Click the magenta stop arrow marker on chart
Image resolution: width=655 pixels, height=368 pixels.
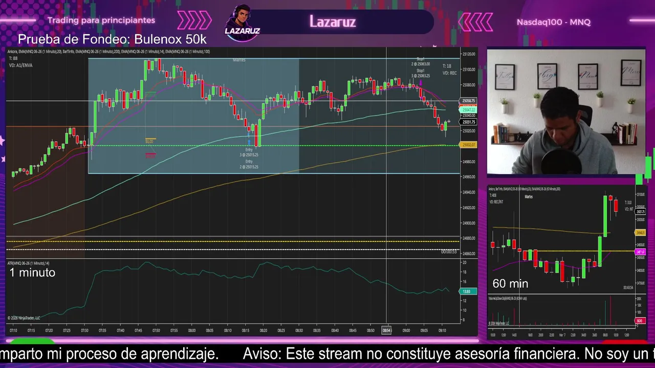pyautogui.click(x=421, y=82)
